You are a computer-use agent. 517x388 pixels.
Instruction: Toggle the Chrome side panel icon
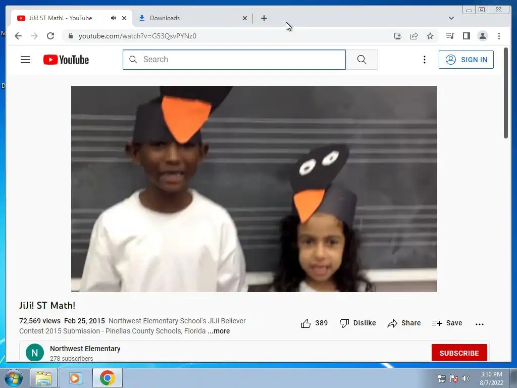[x=466, y=36]
